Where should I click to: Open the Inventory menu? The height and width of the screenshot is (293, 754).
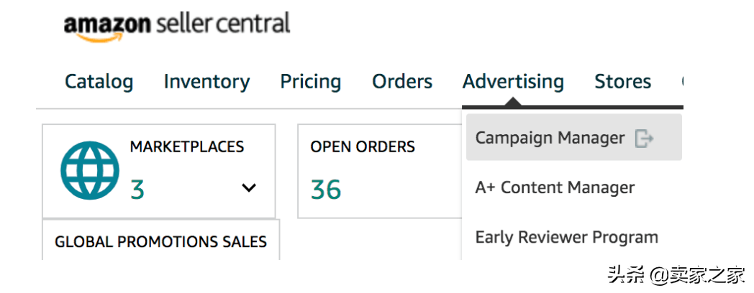pyautogui.click(x=206, y=82)
